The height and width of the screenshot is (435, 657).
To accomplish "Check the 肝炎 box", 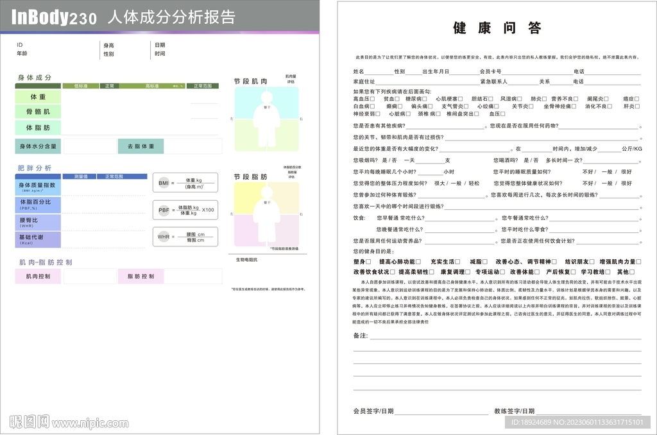I will 637,107.
